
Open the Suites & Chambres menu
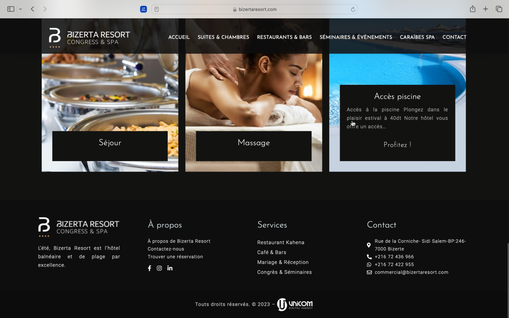[x=223, y=37]
